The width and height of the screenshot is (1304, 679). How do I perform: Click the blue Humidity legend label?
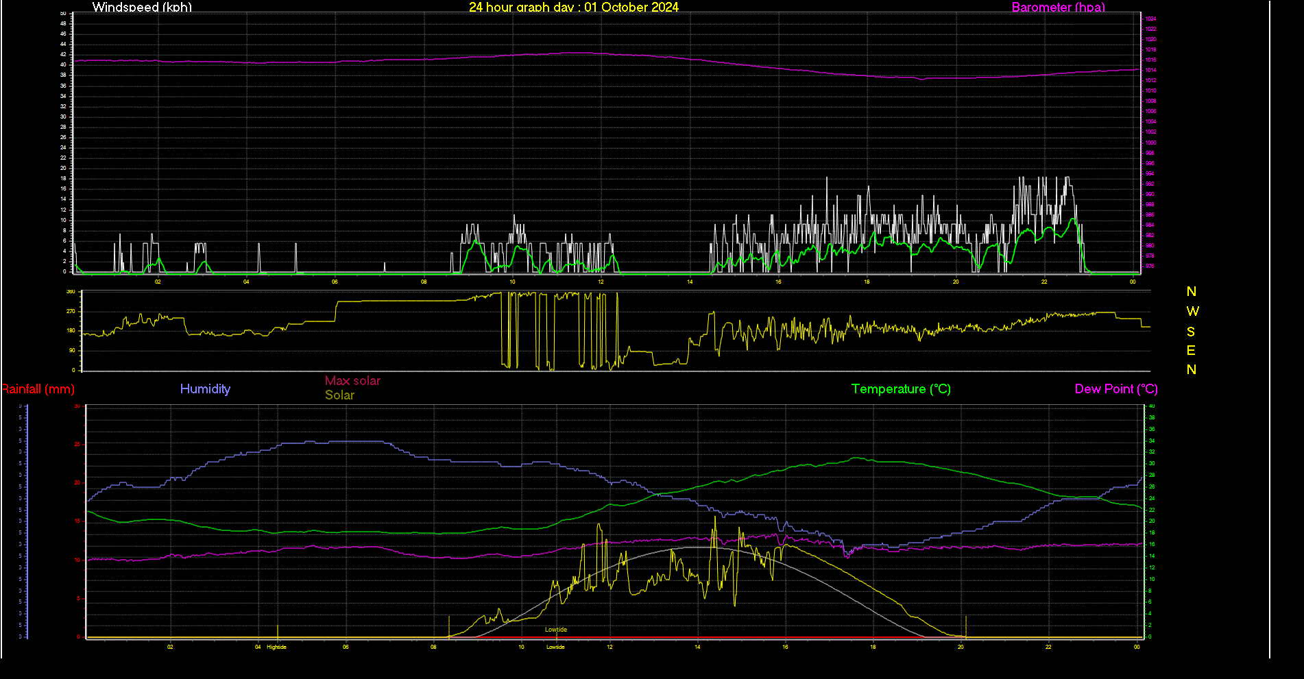(x=205, y=389)
